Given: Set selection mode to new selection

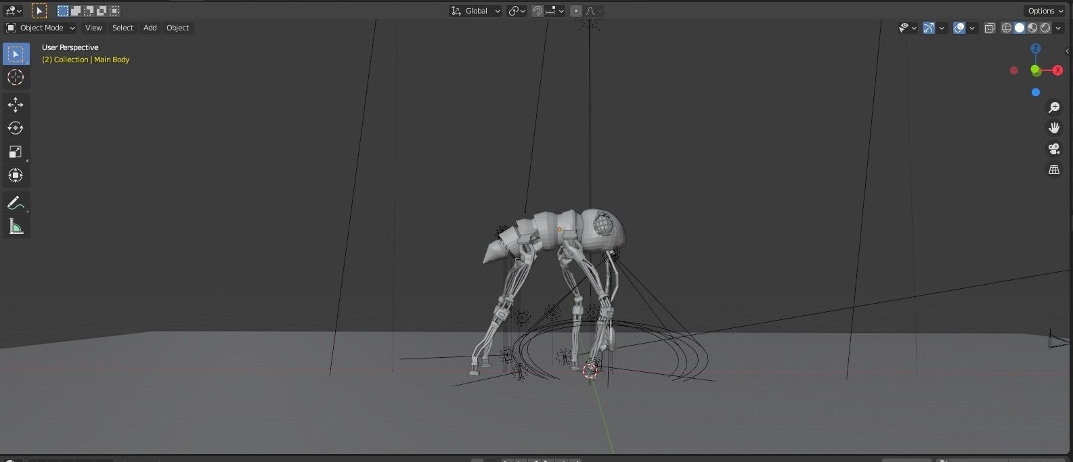Looking at the screenshot, I should pos(62,11).
